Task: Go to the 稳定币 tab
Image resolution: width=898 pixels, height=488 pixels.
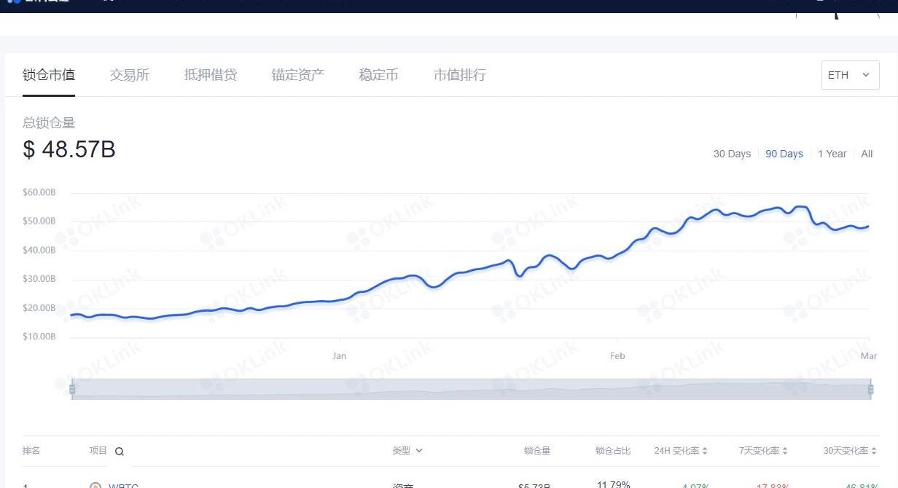Action: tap(378, 75)
